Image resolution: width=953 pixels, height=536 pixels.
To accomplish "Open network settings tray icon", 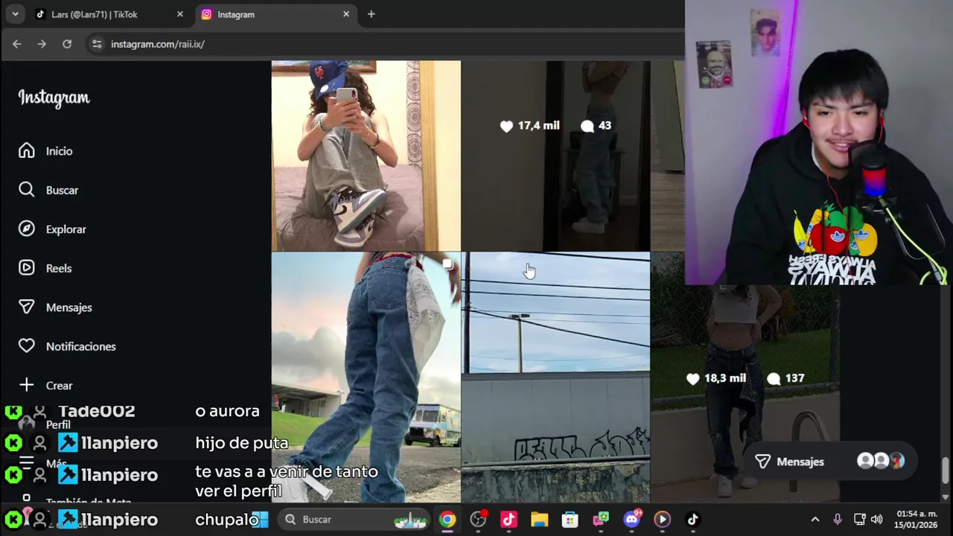I will [859, 520].
